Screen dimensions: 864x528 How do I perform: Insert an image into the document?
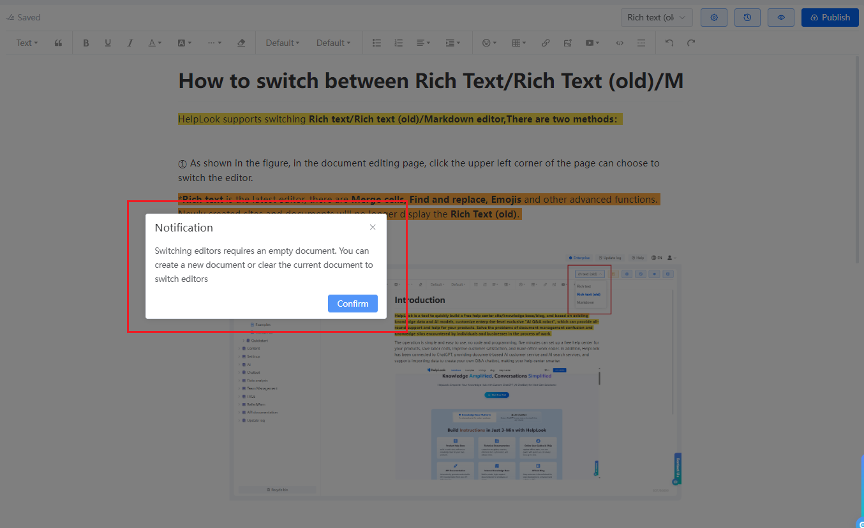point(567,43)
